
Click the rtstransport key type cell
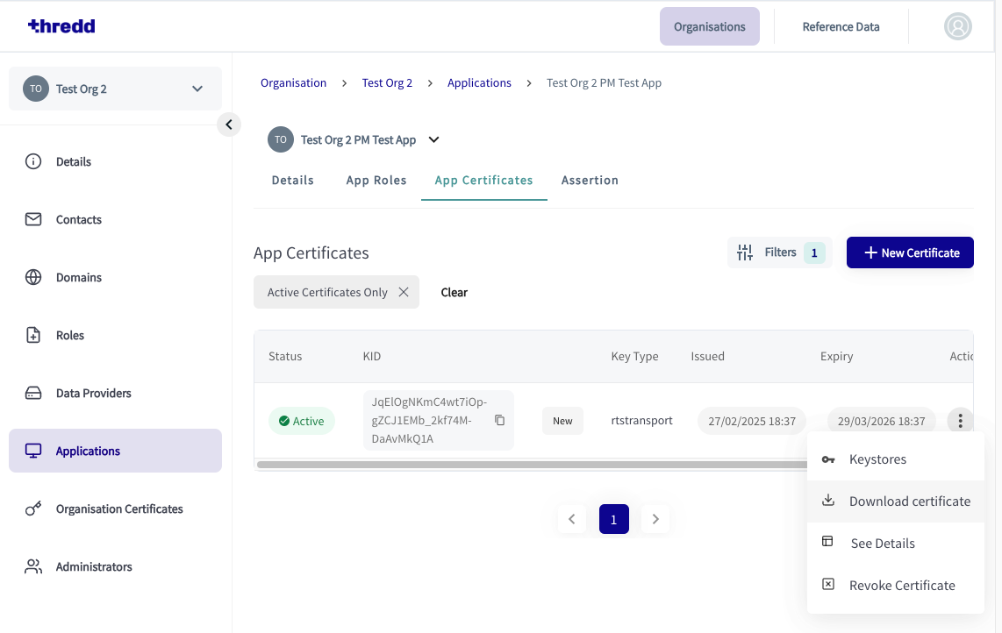(x=641, y=420)
